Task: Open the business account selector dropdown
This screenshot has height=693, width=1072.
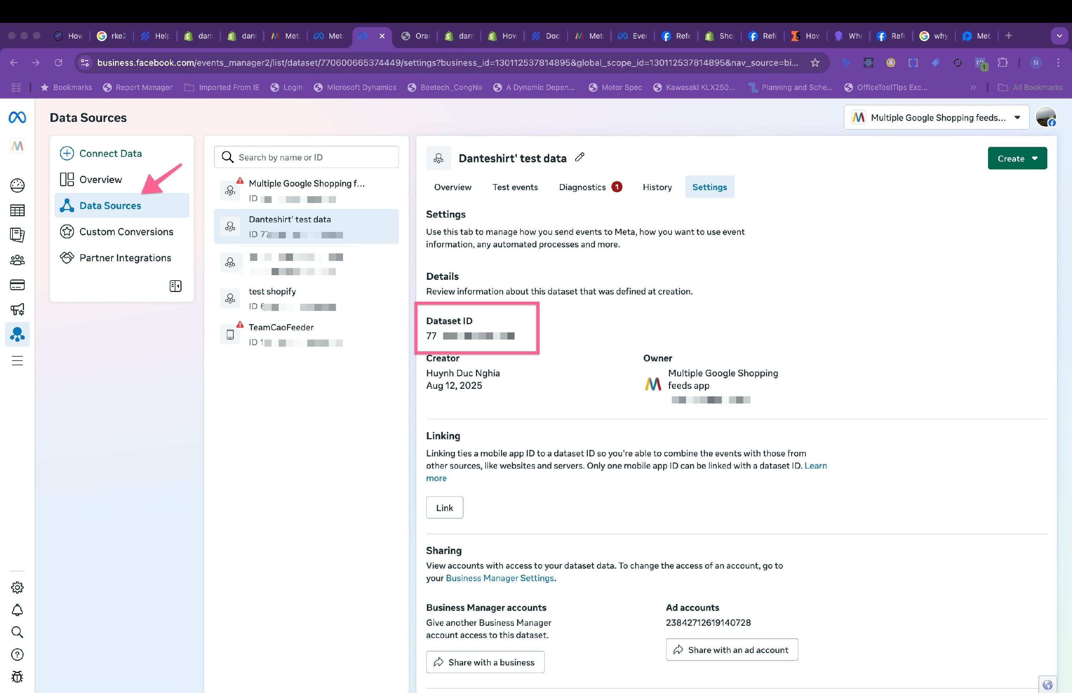Action: click(936, 118)
